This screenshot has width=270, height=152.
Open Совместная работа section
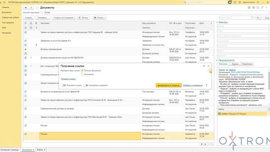(x=10, y=17)
